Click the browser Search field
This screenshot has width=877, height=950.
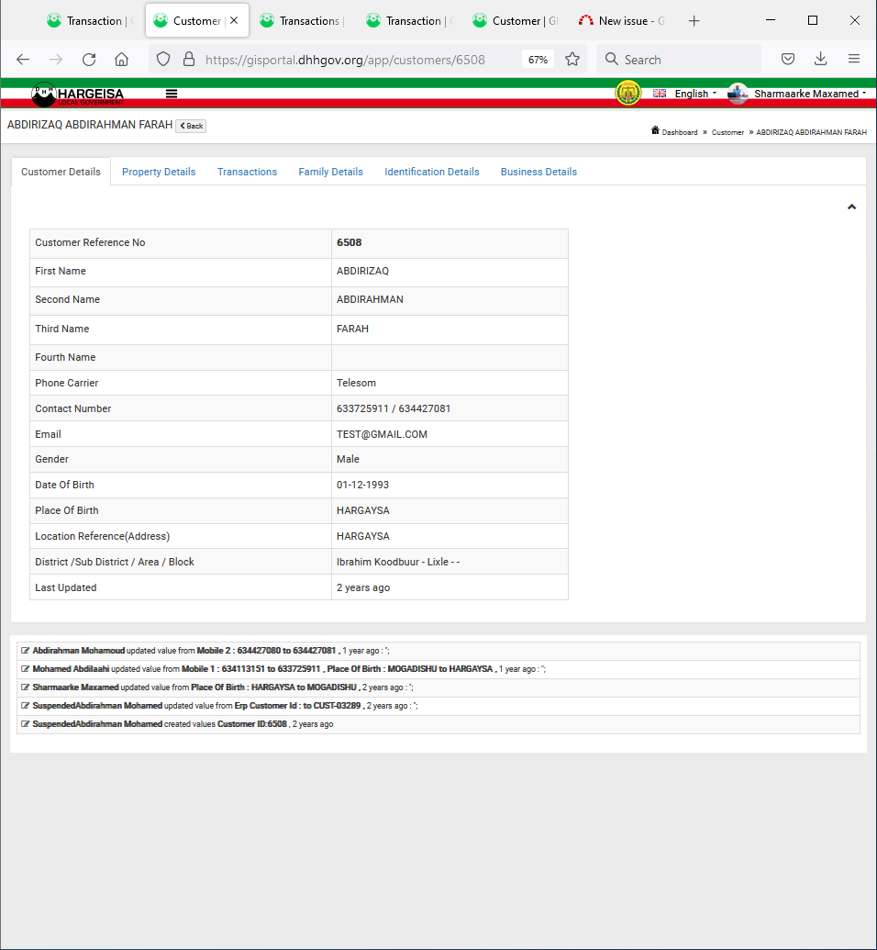[678, 60]
